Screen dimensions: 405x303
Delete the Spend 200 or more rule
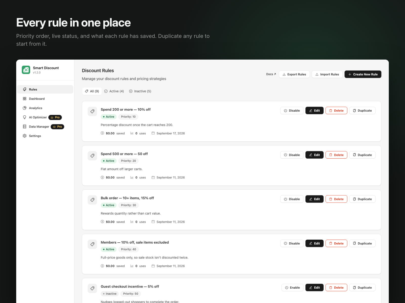336,111
